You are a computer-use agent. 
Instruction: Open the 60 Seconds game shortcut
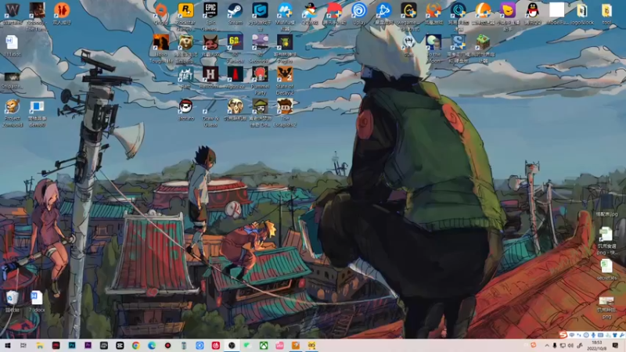(x=260, y=42)
